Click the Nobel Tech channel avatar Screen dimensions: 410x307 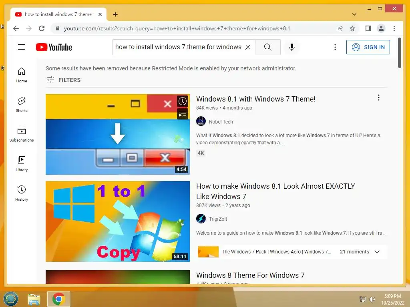(201, 122)
